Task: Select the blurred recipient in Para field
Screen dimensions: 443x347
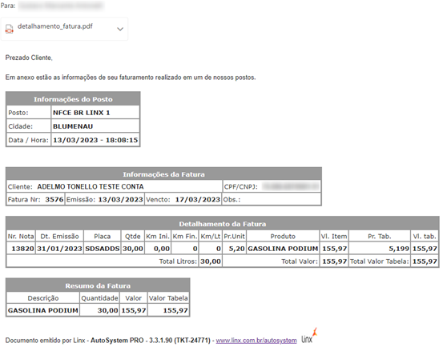Action: (x=61, y=6)
